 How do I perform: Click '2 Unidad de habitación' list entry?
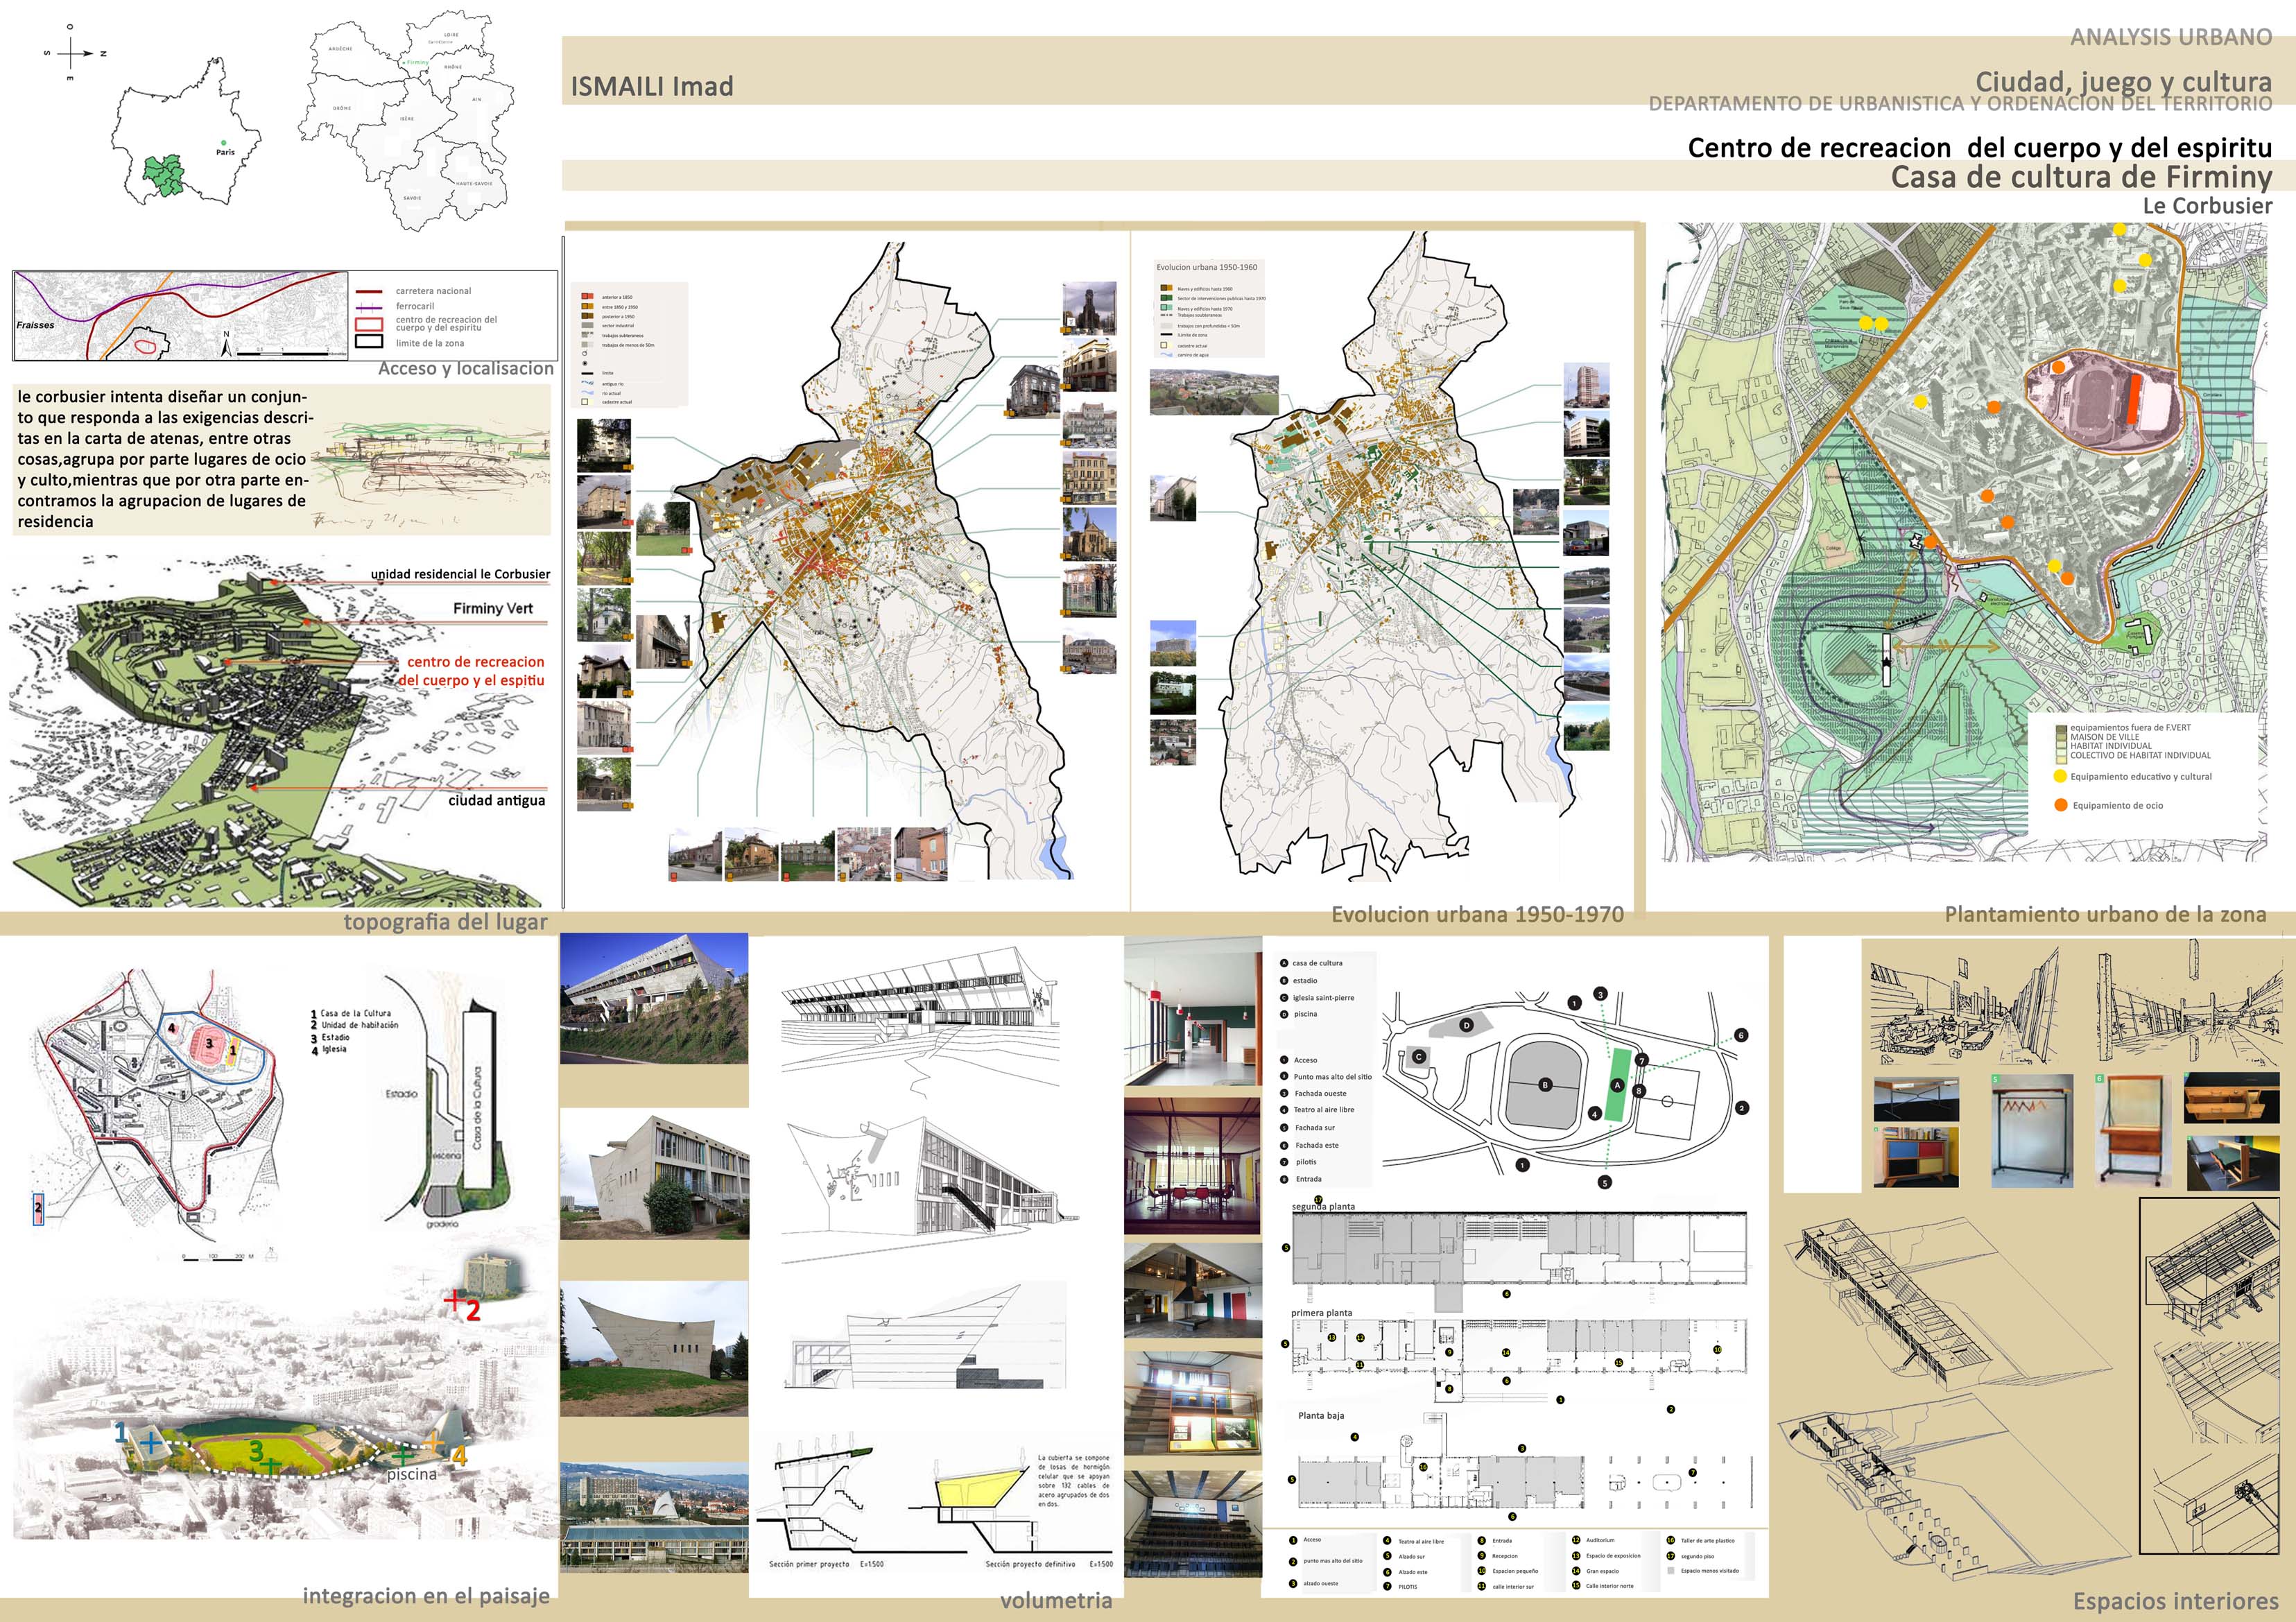[354, 1025]
